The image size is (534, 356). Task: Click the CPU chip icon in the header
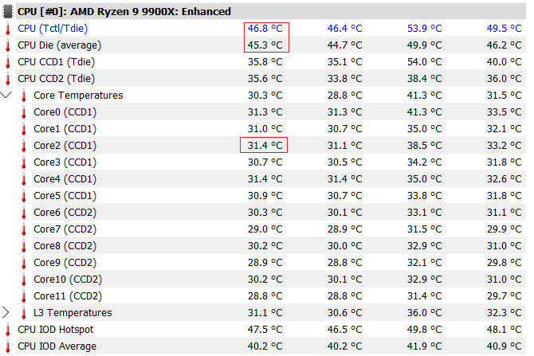click(x=7, y=12)
